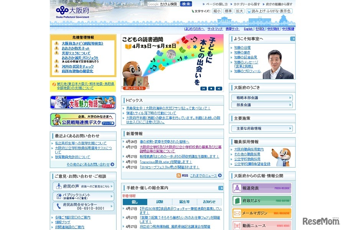Screen dimensions: 345x230
Task: Switch to the 試験 tab
Action: point(159,202)
